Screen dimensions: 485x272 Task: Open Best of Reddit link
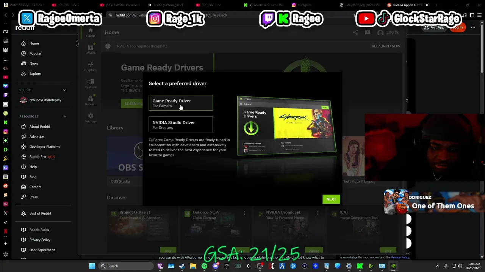point(40,213)
